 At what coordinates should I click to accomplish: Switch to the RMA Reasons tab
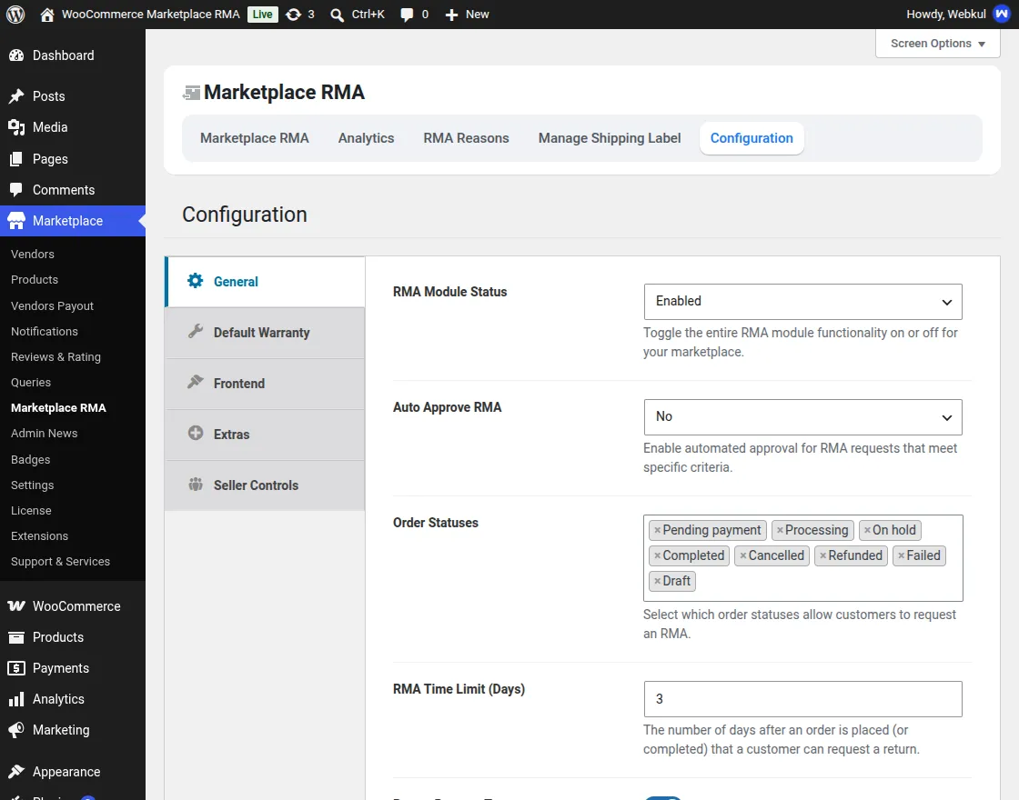466,137
